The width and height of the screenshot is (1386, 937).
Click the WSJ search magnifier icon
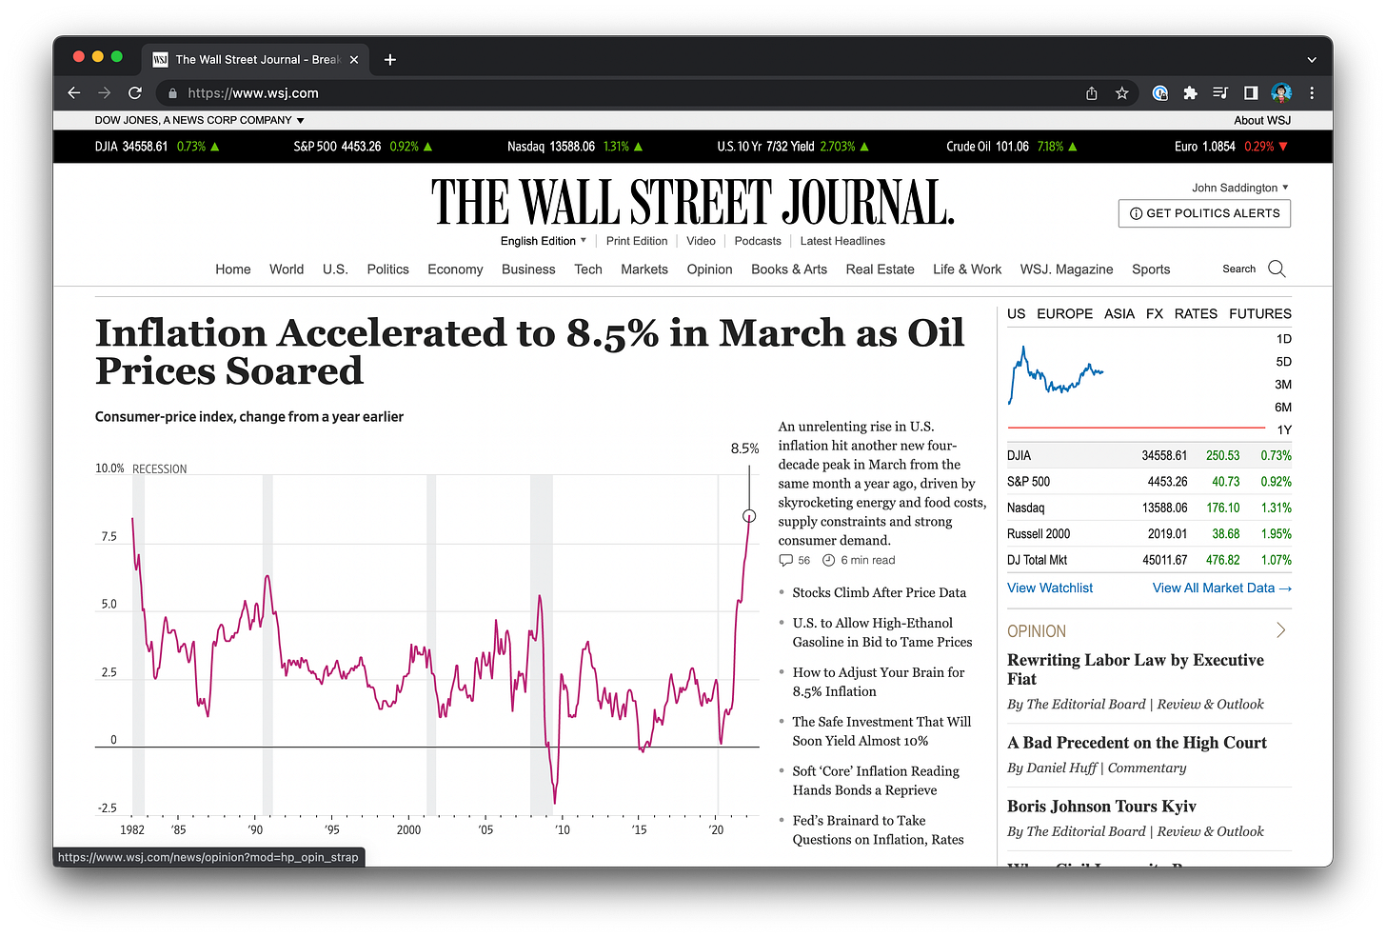pyautogui.click(x=1277, y=269)
